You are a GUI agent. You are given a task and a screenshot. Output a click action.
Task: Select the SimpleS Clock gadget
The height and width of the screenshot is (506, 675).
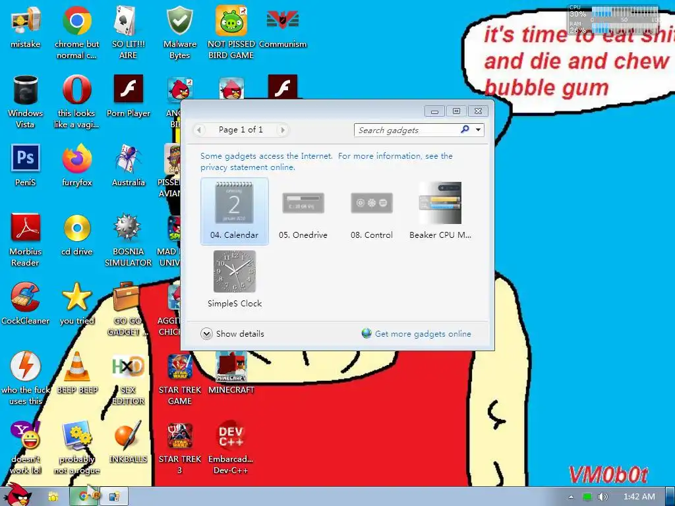pos(234,279)
